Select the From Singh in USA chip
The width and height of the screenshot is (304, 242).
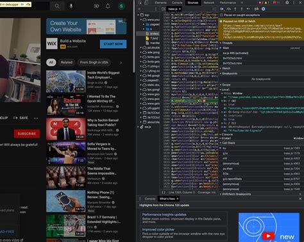pyautogui.click(x=94, y=62)
